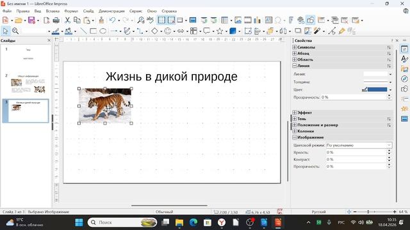This screenshot has width=410, height=230.
Task: Open the Gallery deck in the sidebar
Action: tap(404, 69)
